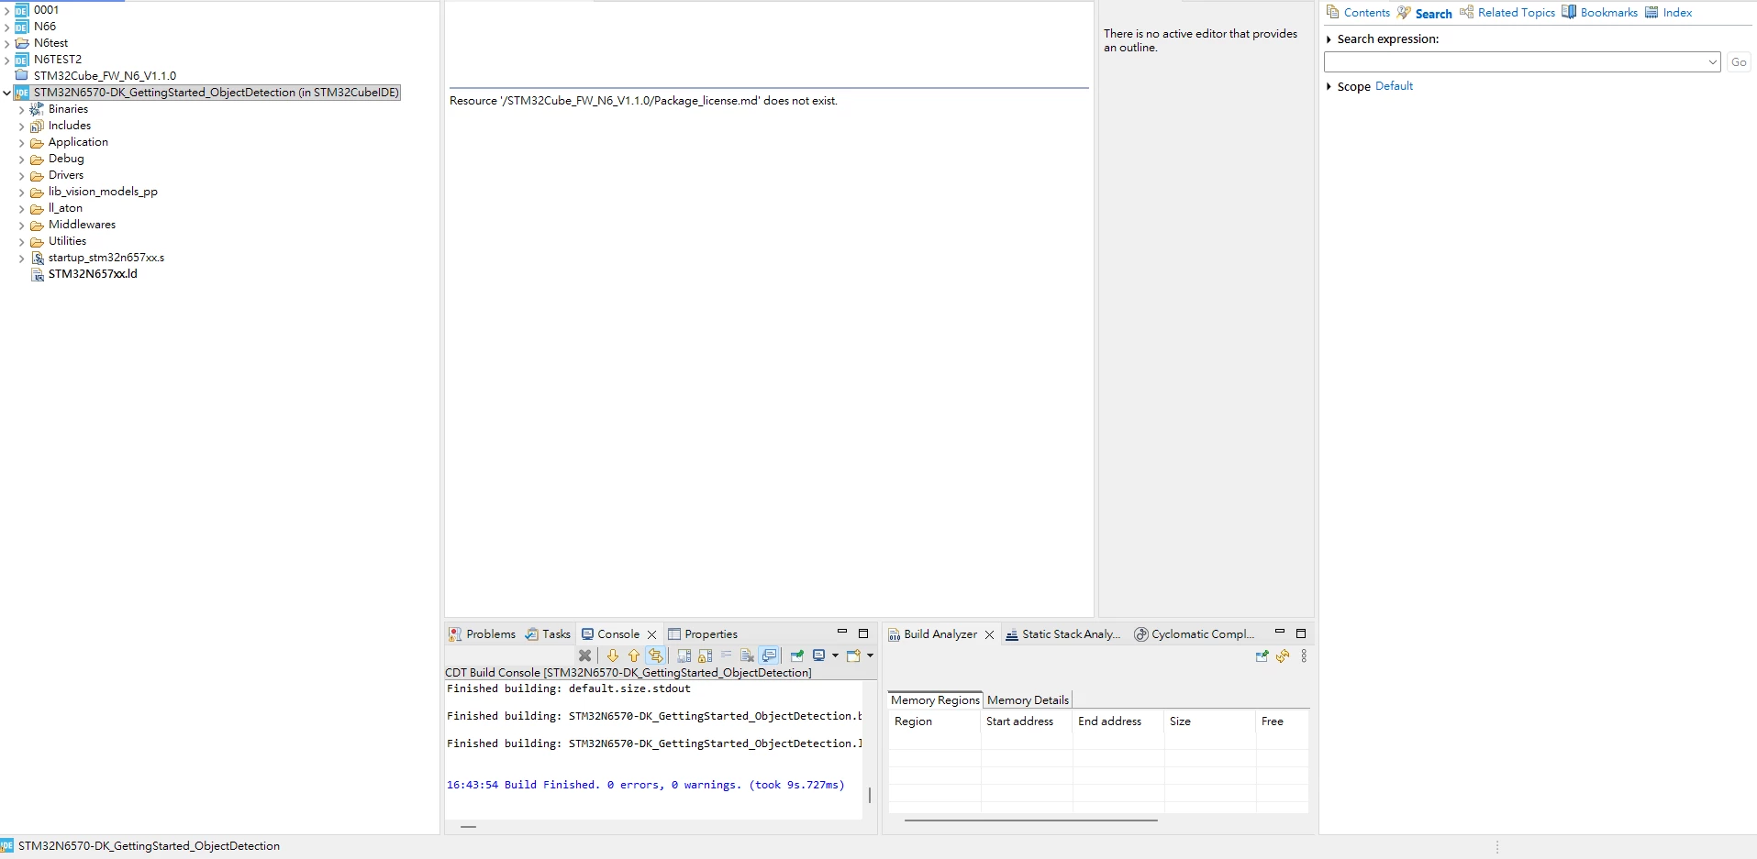This screenshot has width=1757, height=859.
Task: Refresh the Build Analyzer view
Action: click(1283, 655)
